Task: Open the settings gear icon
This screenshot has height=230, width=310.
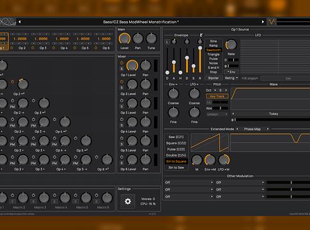Action: (x=128, y=201)
